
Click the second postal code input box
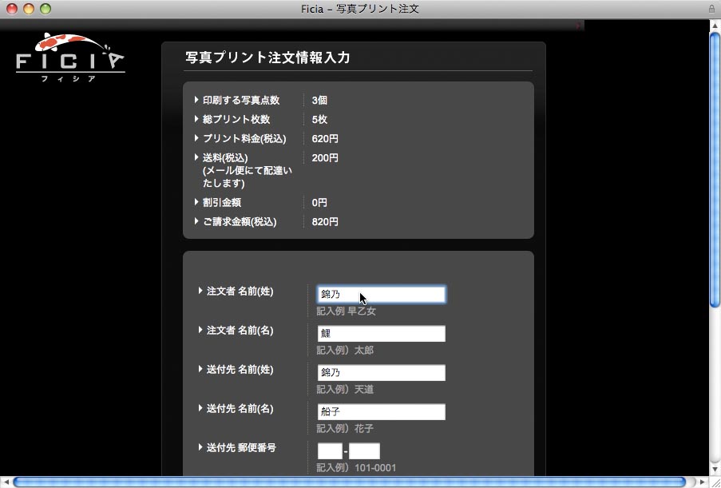pyautogui.click(x=363, y=451)
